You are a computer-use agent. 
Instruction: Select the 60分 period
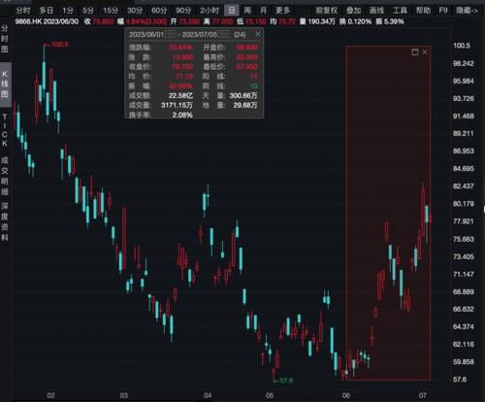pyautogui.click(x=159, y=11)
